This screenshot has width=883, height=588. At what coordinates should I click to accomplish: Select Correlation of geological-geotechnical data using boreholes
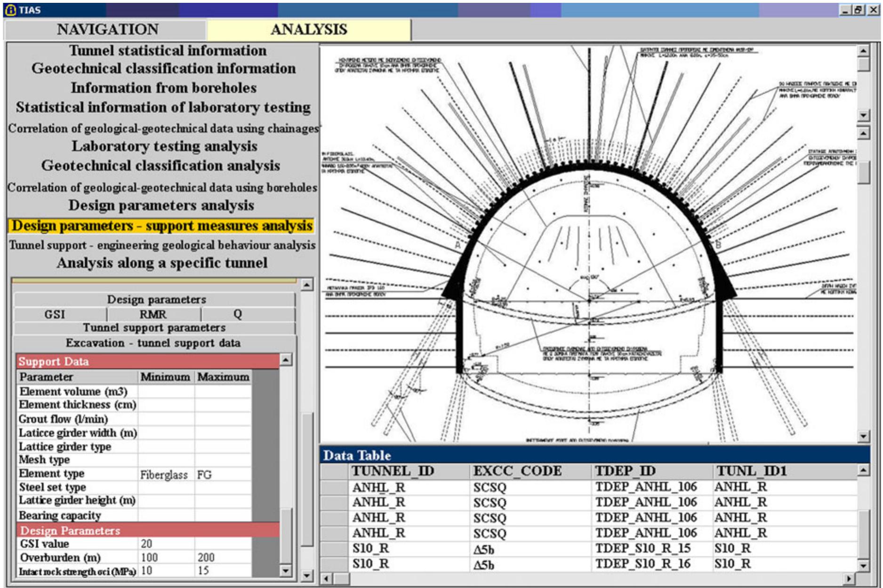tap(162, 187)
